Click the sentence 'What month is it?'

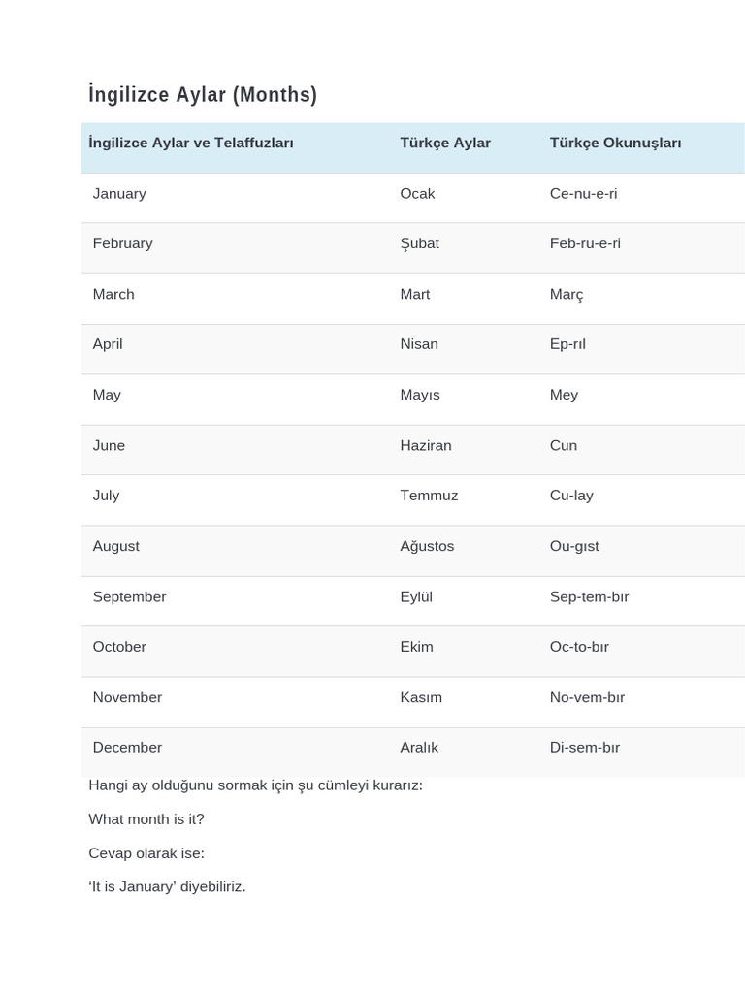pos(146,819)
